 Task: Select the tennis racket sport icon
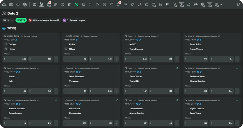click(x=55, y=5)
